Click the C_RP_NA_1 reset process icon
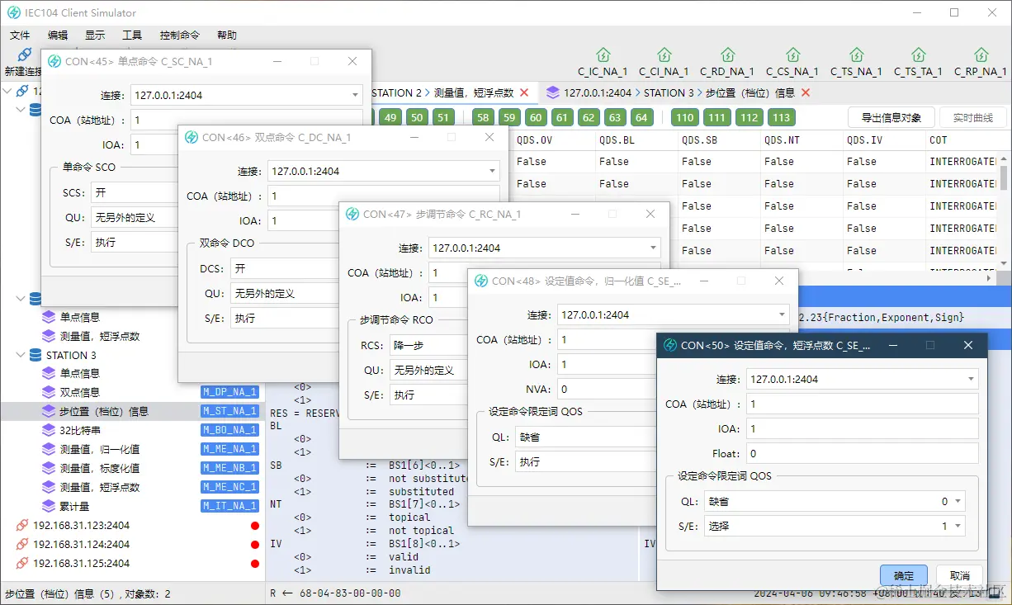 pyautogui.click(x=981, y=55)
